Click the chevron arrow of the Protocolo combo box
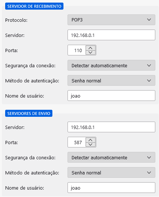Viewport: 159px width, 197px height. tap(149, 20)
